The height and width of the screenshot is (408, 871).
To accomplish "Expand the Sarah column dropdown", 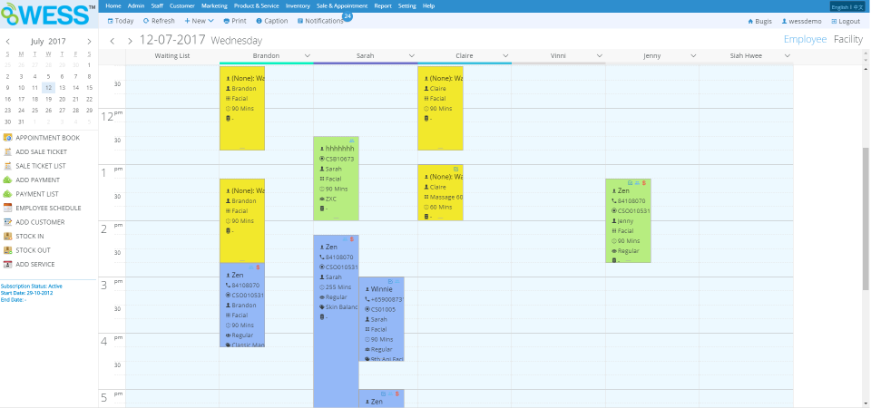I will (x=412, y=56).
